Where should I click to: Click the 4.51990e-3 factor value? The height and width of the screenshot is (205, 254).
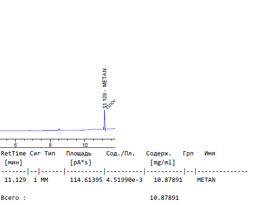tap(124, 180)
